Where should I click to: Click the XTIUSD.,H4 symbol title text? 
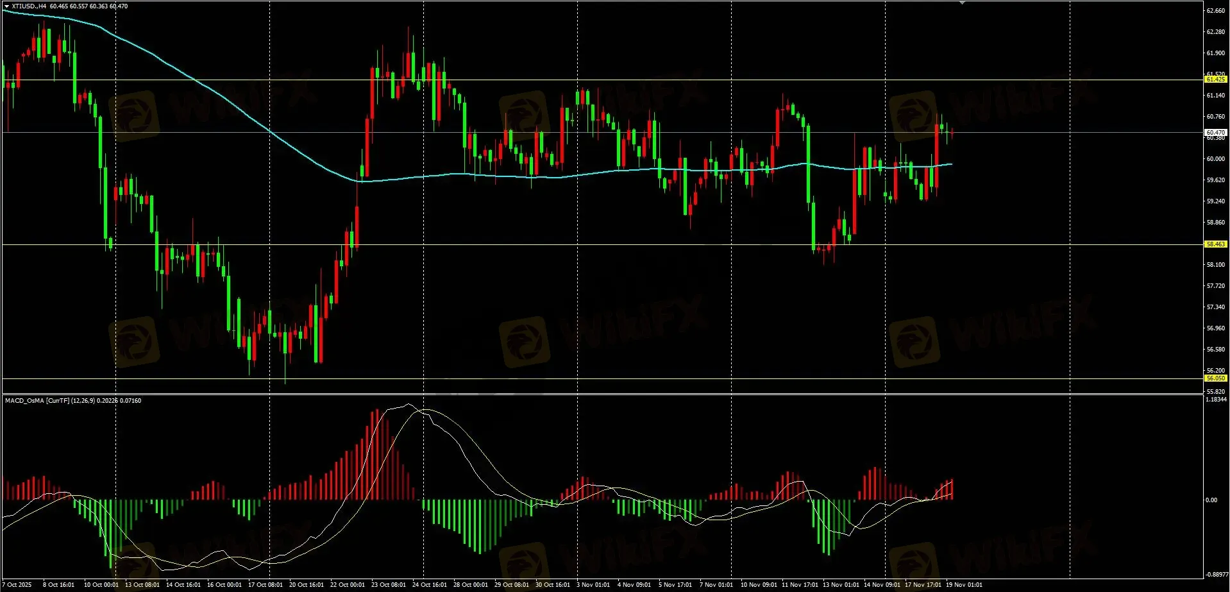[x=29, y=6]
